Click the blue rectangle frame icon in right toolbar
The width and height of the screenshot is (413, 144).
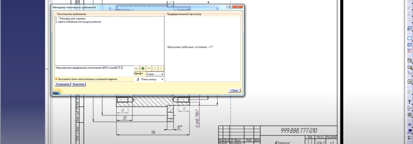click(410, 38)
